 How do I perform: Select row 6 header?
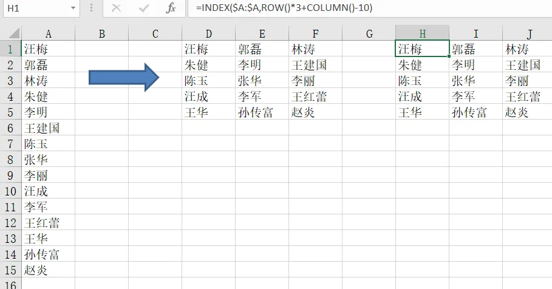click(x=10, y=128)
